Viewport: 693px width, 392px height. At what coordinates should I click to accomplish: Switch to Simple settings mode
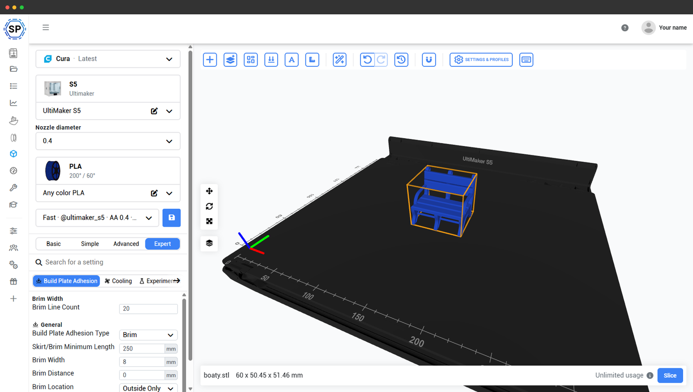(90, 244)
